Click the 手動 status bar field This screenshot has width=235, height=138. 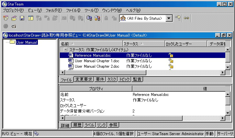tap(209, 133)
